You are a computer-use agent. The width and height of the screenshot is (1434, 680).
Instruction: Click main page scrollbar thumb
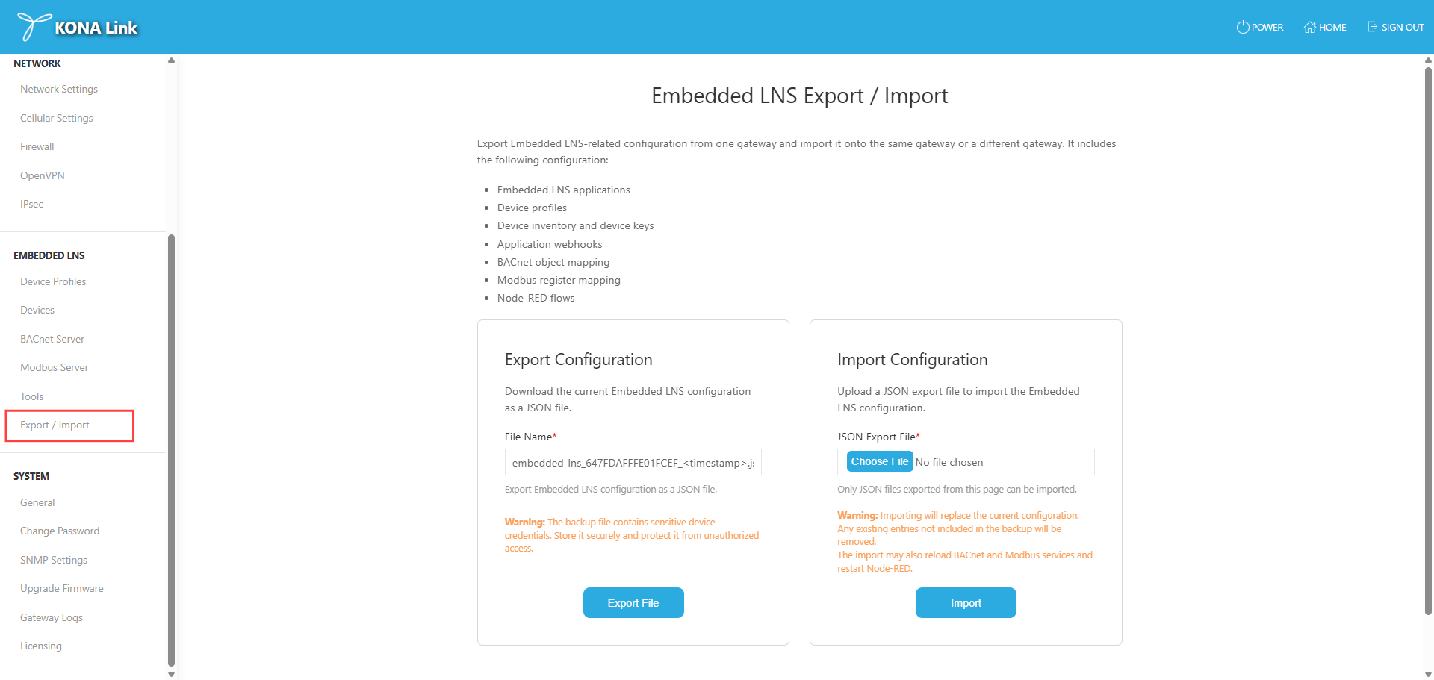1428,341
